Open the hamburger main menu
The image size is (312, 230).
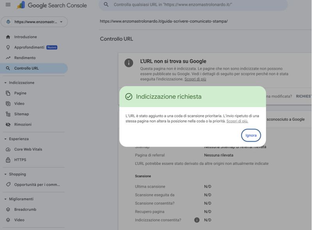click(x=8, y=5)
